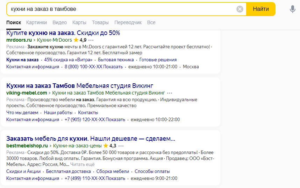This screenshot has width=300, height=188.
Task: Open Контактная информация for the bestmebelshop ad
Action: [33, 179]
